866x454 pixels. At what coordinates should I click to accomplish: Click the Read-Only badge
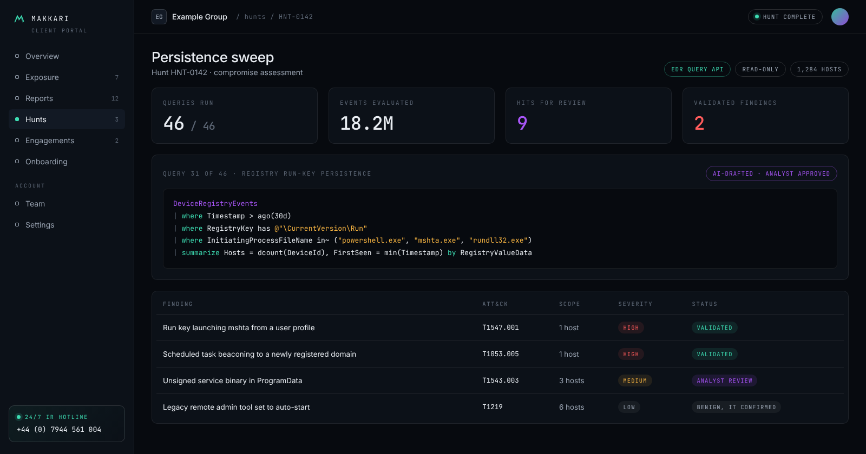pyautogui.click(x=760, y=69)
